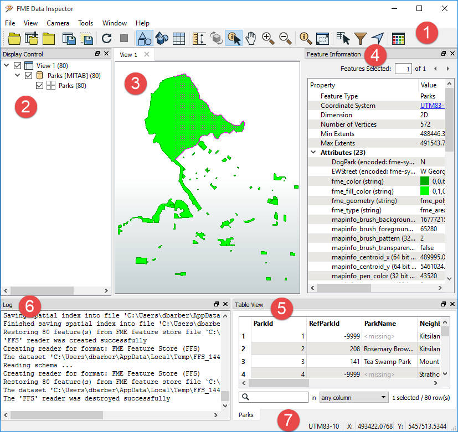Toggle the 2D shapes view mode icon

click(145, 39)
